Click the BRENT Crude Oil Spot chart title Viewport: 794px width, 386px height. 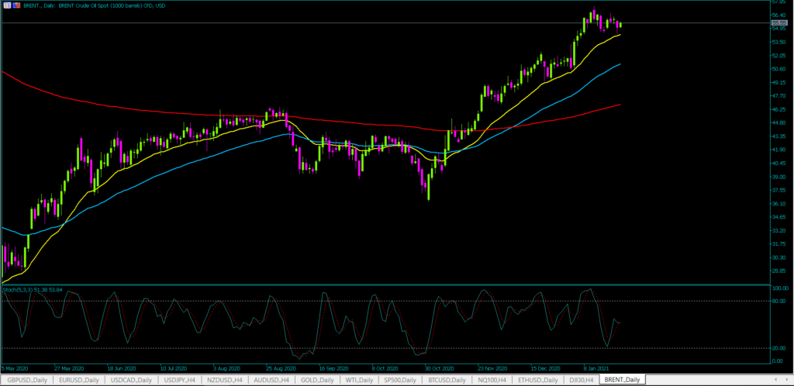point(95,5)
